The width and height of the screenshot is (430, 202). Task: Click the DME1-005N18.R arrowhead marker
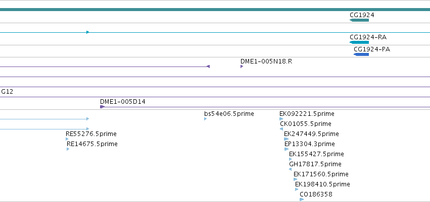pos(242,66)
